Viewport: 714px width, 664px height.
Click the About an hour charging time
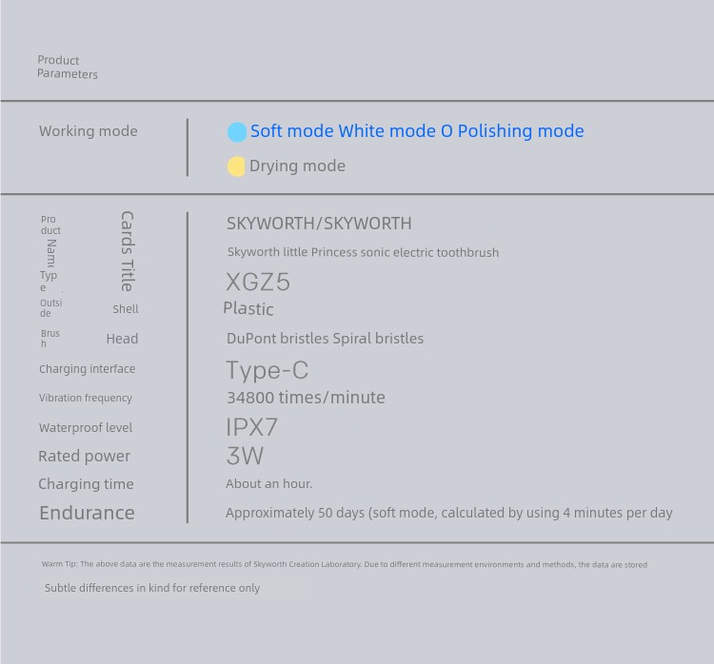pyautogui.click(x=269, y=484)
